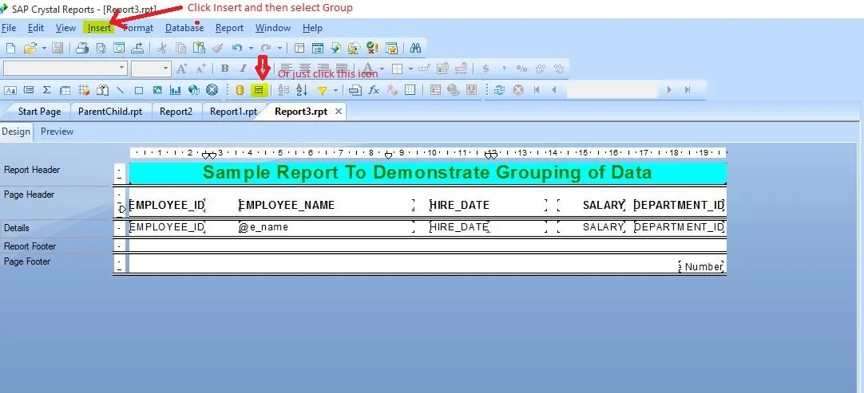The image size is (864, 393).
Task: Click the Copy icon
Action: click(x=180, y=49)
